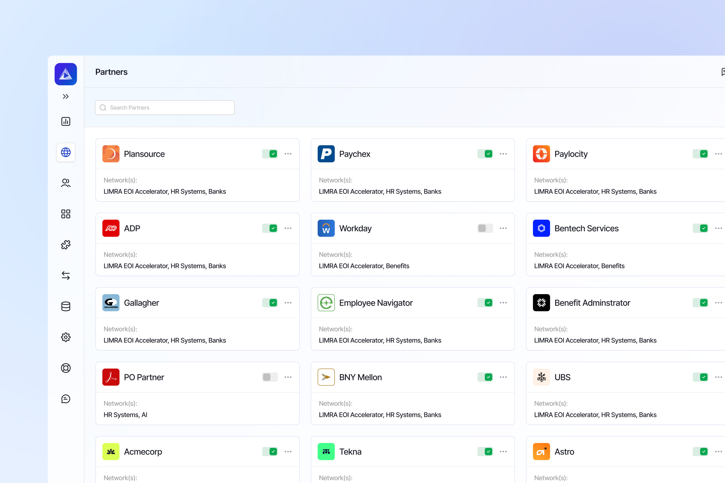The image size is (725, 483).
Task: Click the Gallagher partner name
Action: pyautogui.click(x=141, y=303)
